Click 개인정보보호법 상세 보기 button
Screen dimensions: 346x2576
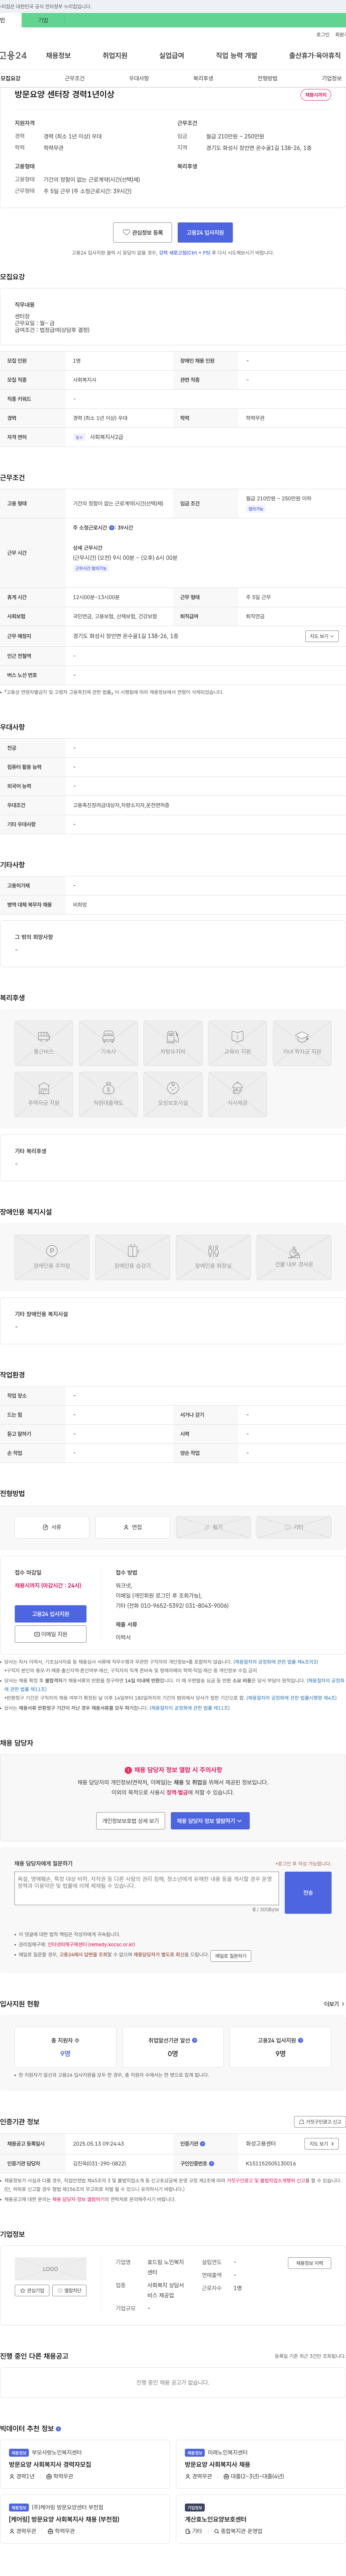click(131, 1821)
